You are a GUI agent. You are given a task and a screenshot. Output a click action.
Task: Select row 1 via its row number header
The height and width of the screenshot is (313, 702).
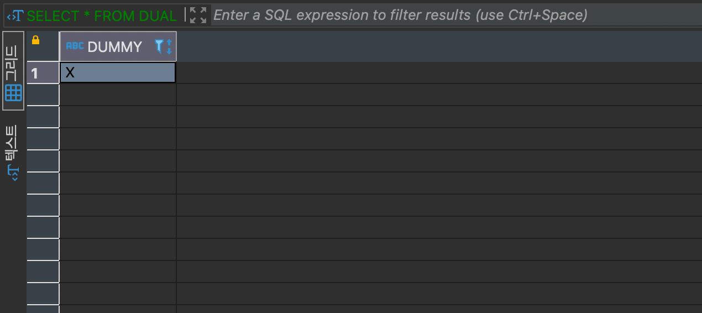[43, 73]
